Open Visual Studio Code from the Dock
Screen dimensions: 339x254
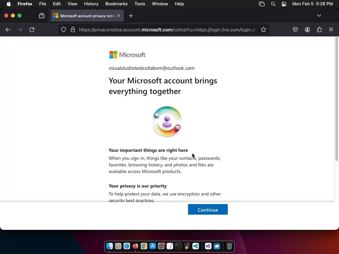[x=196, y=246]
